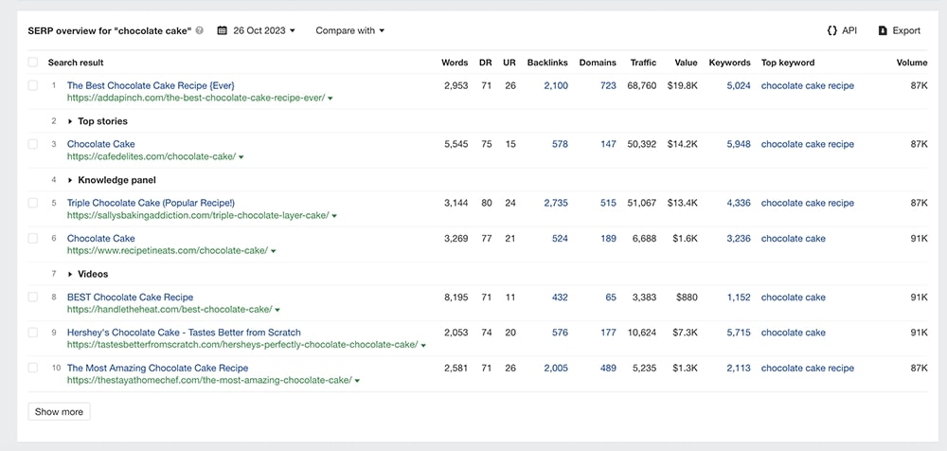
Task: Open Hershey's Chocolate Cake - Tastes Better from Scratch
Action: click(184, 333)
